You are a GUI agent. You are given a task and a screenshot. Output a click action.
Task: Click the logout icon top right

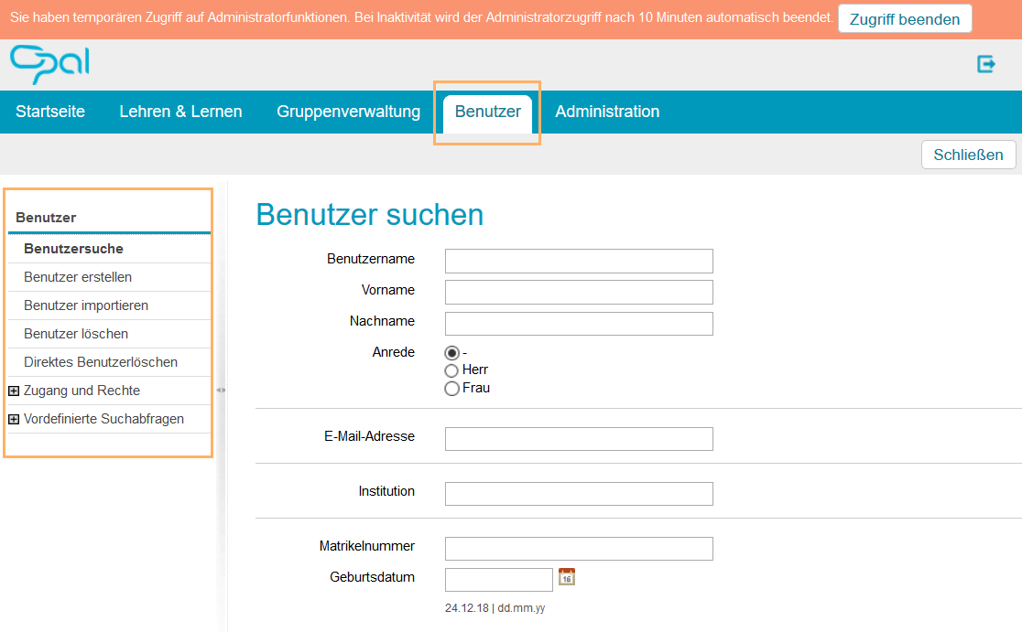[986, 64]
